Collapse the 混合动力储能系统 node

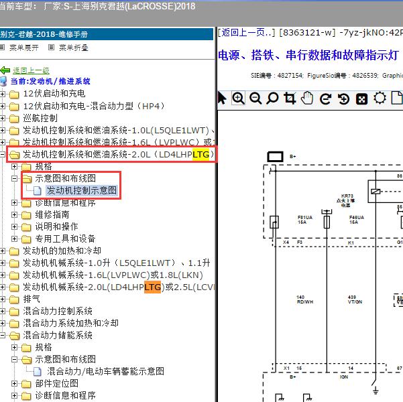click(2, 335)
